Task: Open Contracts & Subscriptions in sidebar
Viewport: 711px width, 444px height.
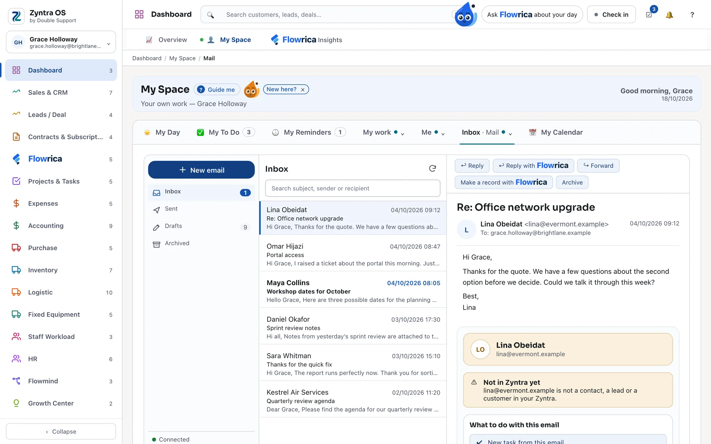Action: click(61, 137)
